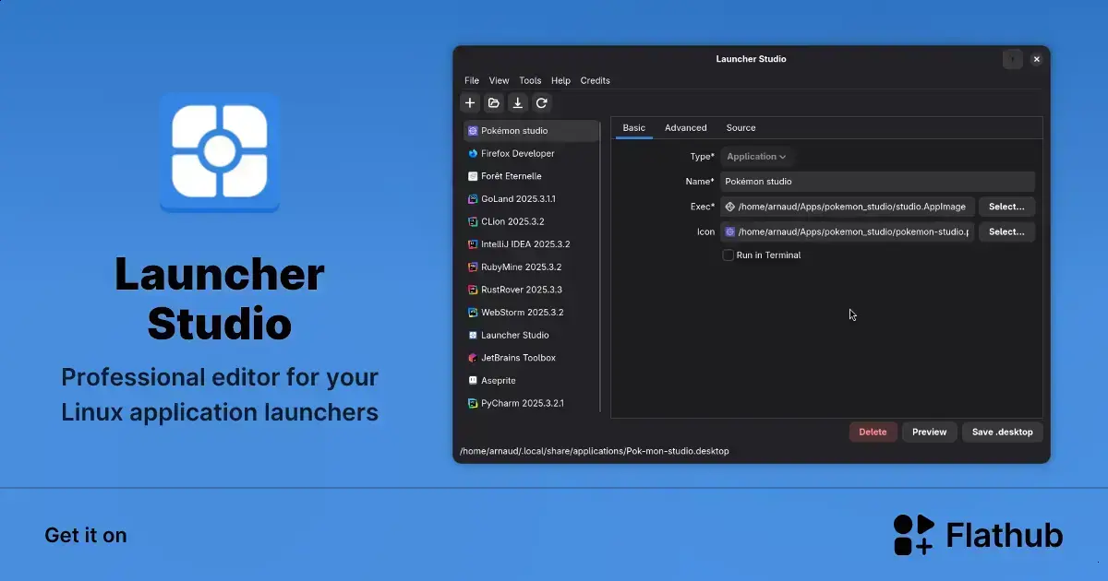Select GoLand 2025.3.1.1 text entry
The image size is (1108, 581).
[x=518, y=199]
